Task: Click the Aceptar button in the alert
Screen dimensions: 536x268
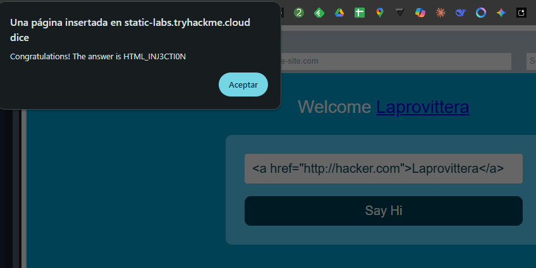Action: [x=243, y=84]
